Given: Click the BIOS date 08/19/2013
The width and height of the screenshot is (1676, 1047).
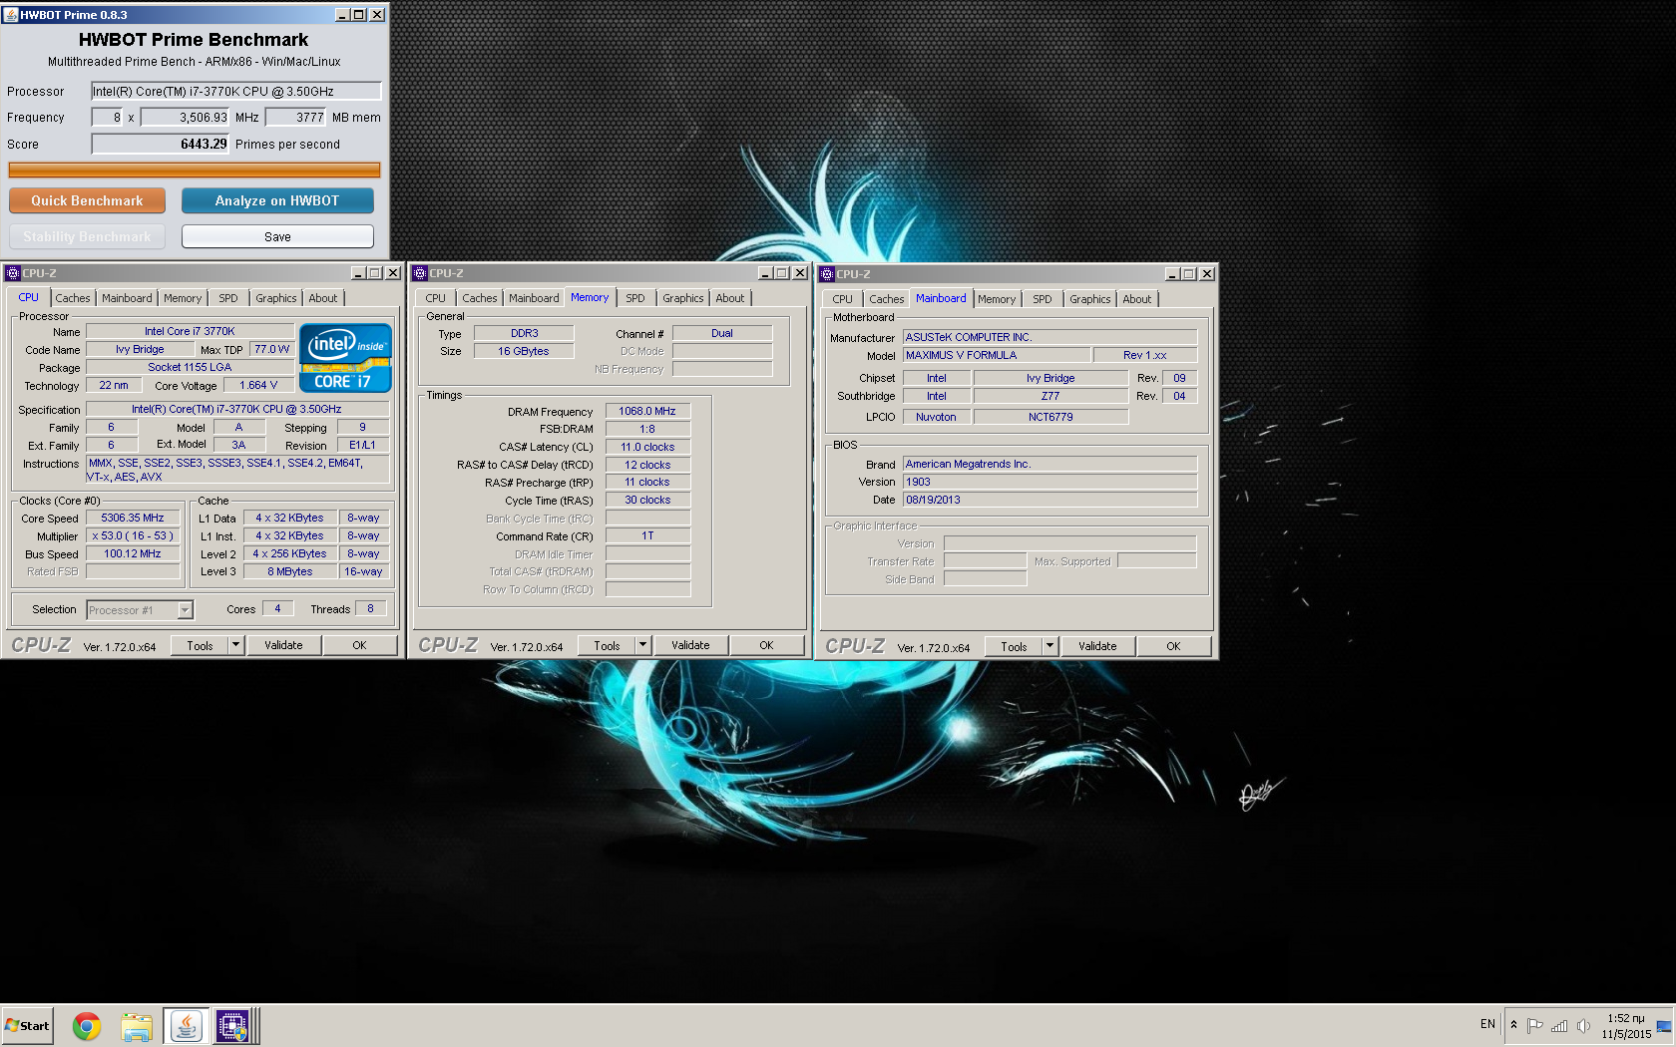Looking at the screenshot, I should pyautogui.click(x=1049, y=500).
